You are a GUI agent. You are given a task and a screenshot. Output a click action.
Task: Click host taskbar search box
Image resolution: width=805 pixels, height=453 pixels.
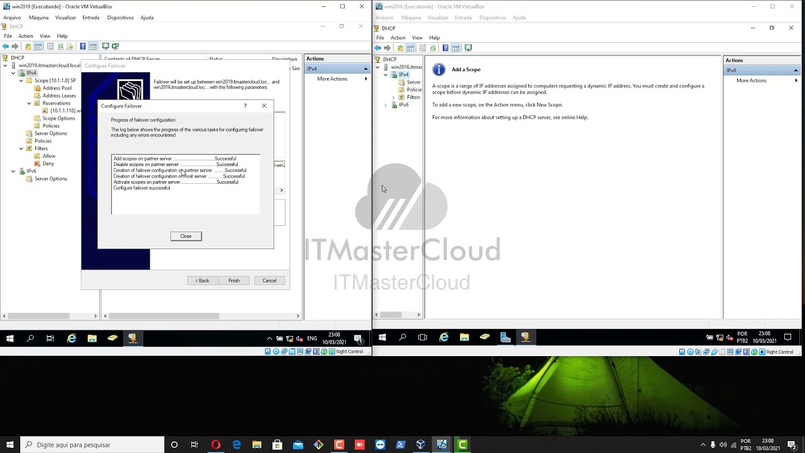click(91, 445)
